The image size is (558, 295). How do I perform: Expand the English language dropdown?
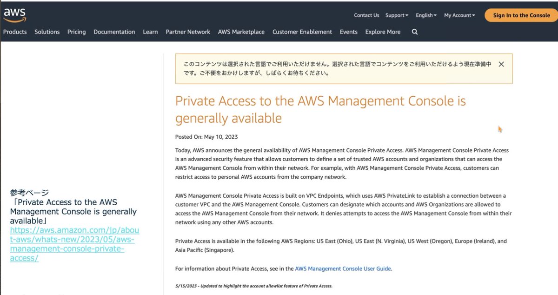[426, 15]
